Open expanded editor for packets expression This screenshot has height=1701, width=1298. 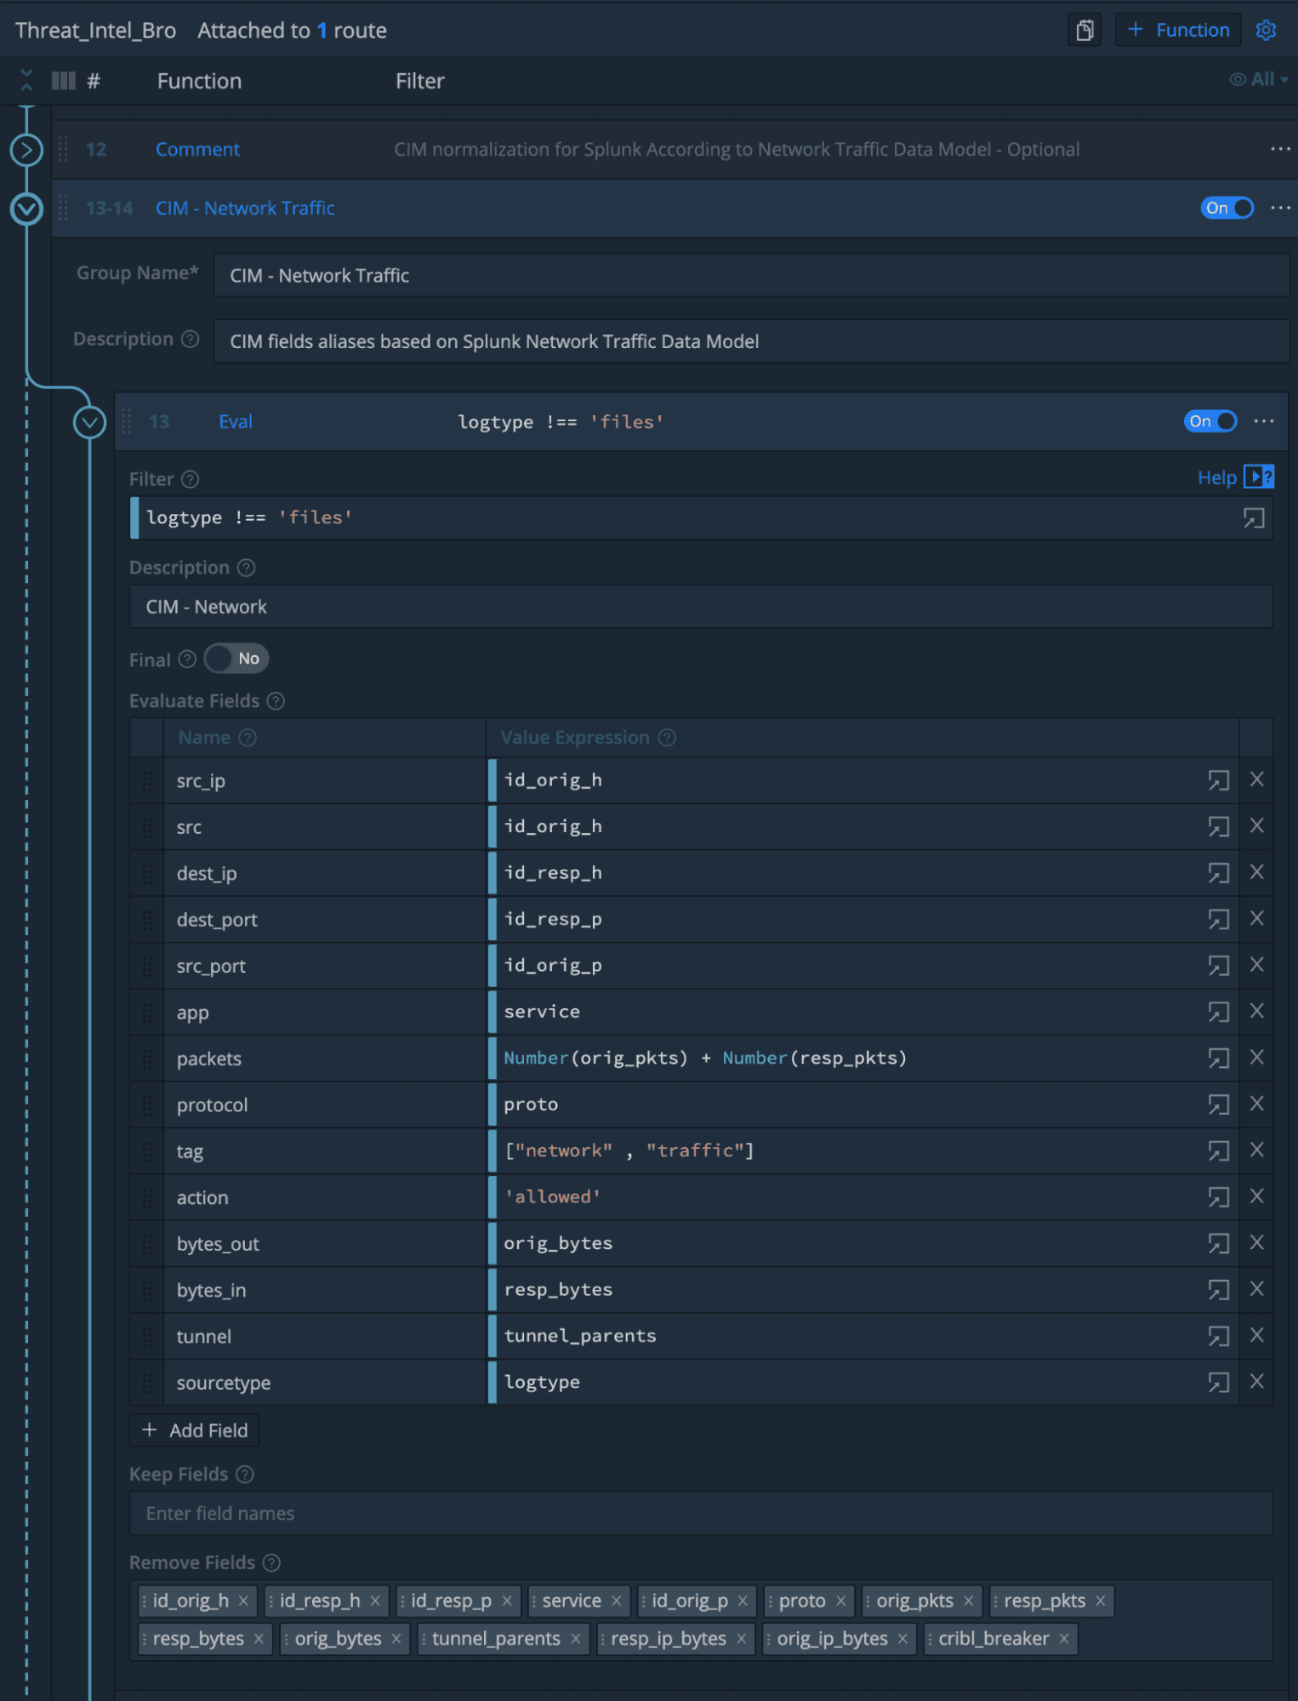(x=1218, y=1058)
